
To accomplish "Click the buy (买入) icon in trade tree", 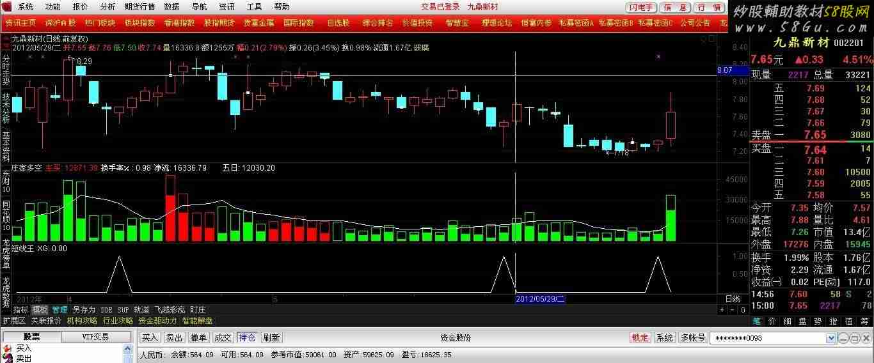I will pos(8,348).
